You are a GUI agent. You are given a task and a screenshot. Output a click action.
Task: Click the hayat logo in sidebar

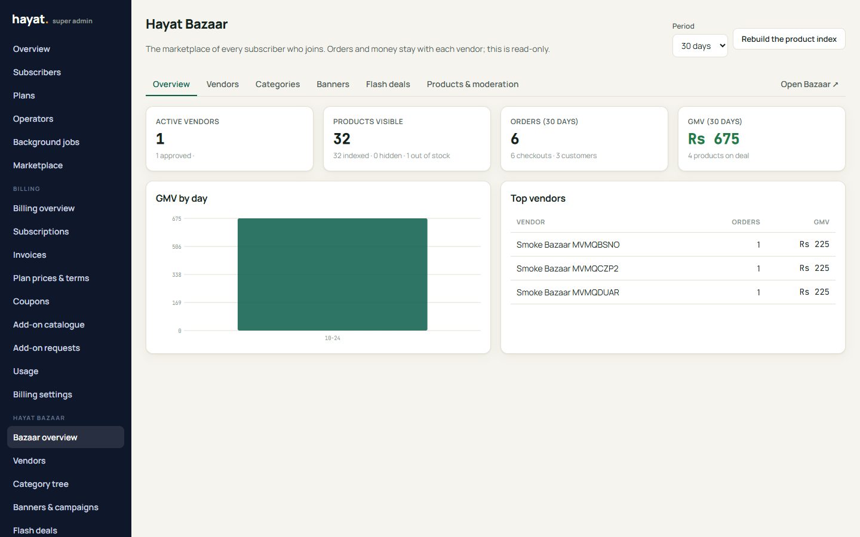pyautogui.click(x=30, y=20)
